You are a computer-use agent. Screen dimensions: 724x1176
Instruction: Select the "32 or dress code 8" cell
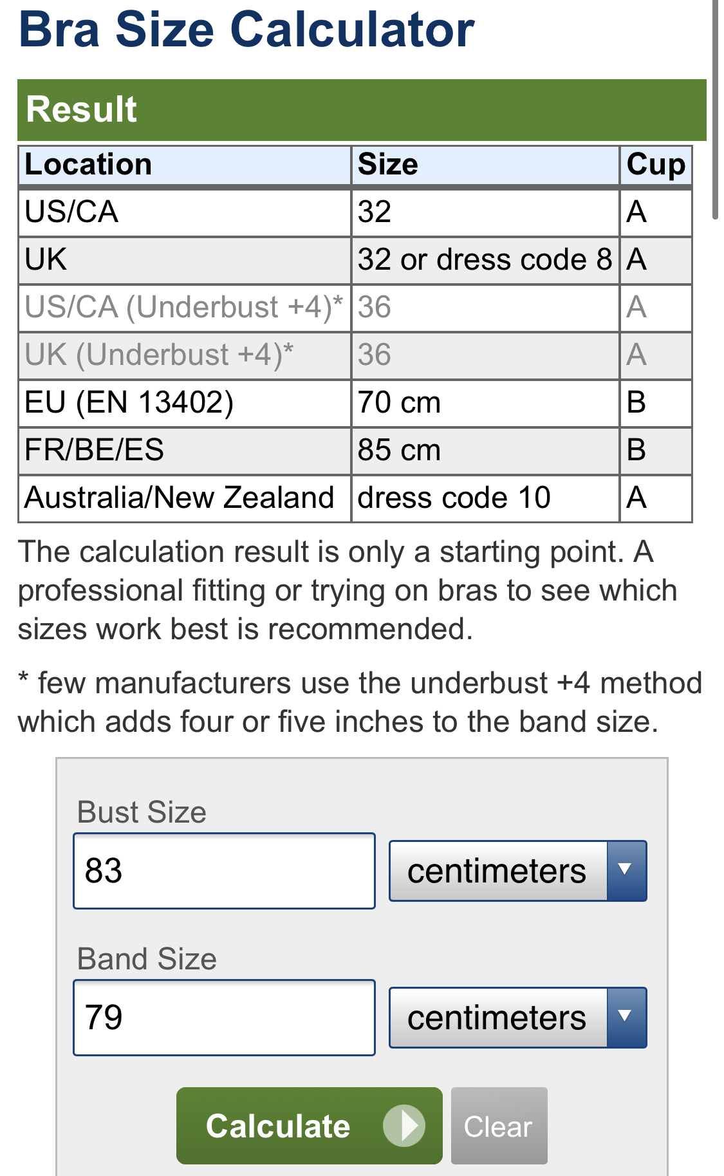485,260
